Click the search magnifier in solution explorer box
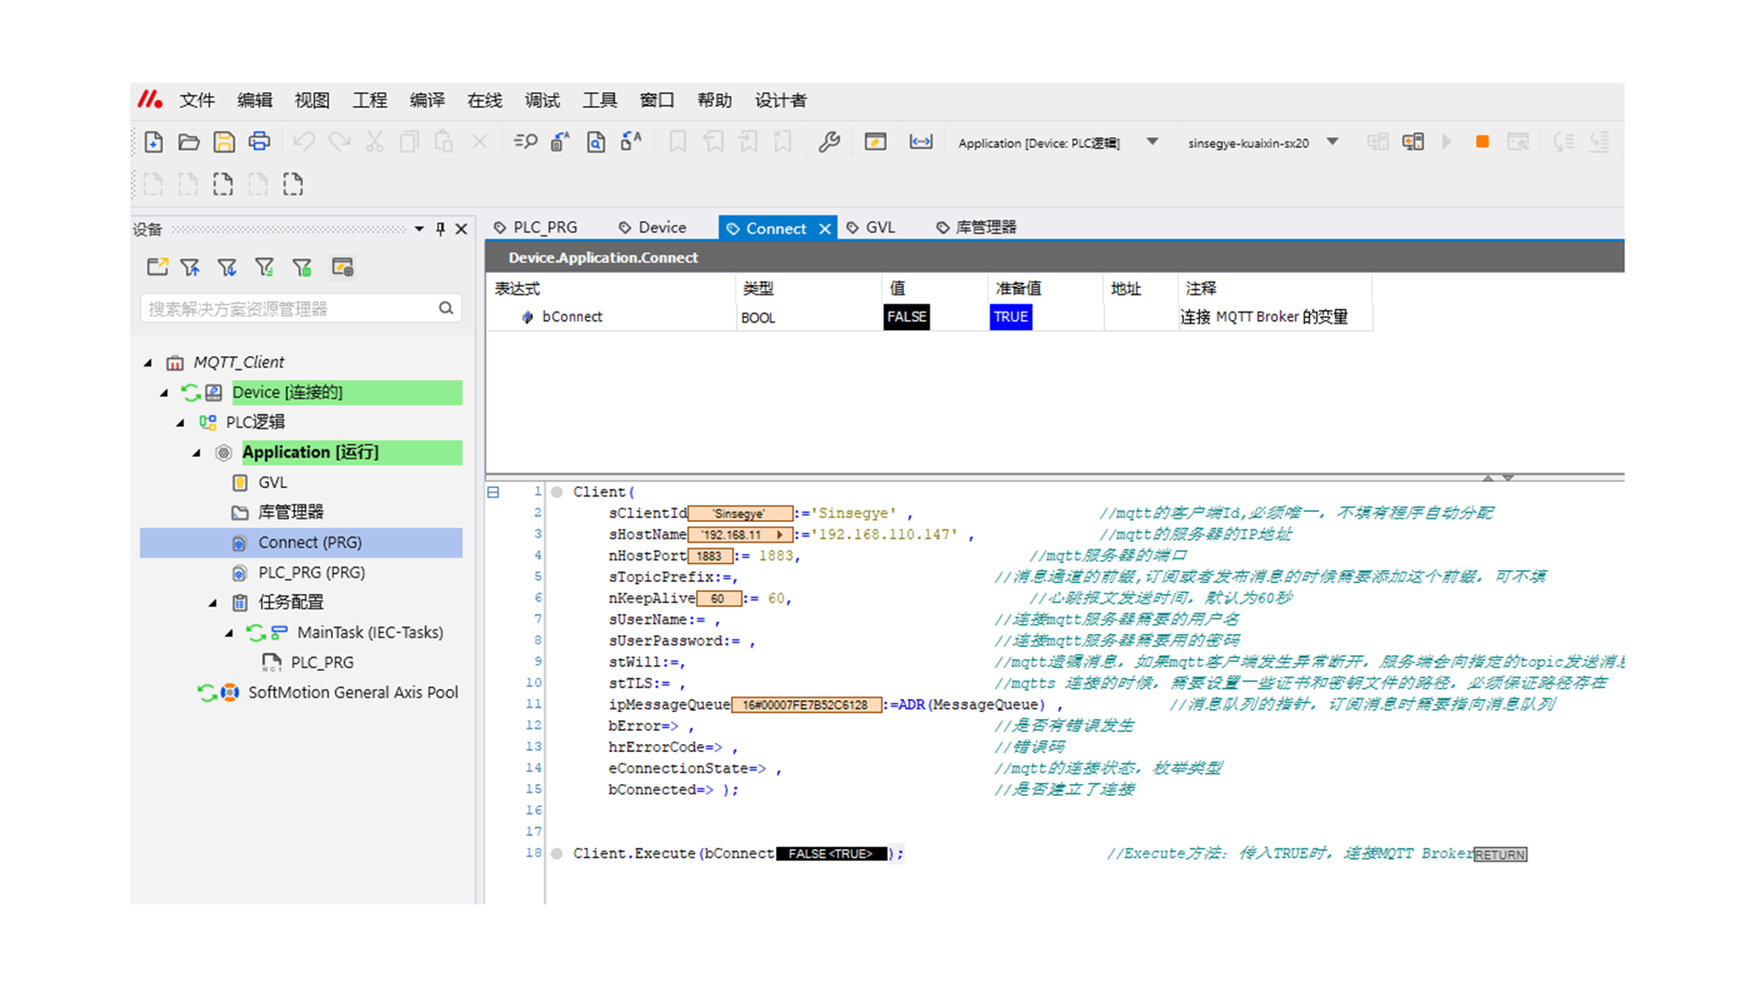The height and width of the screenshot is (987, 1755). (446, 308)
